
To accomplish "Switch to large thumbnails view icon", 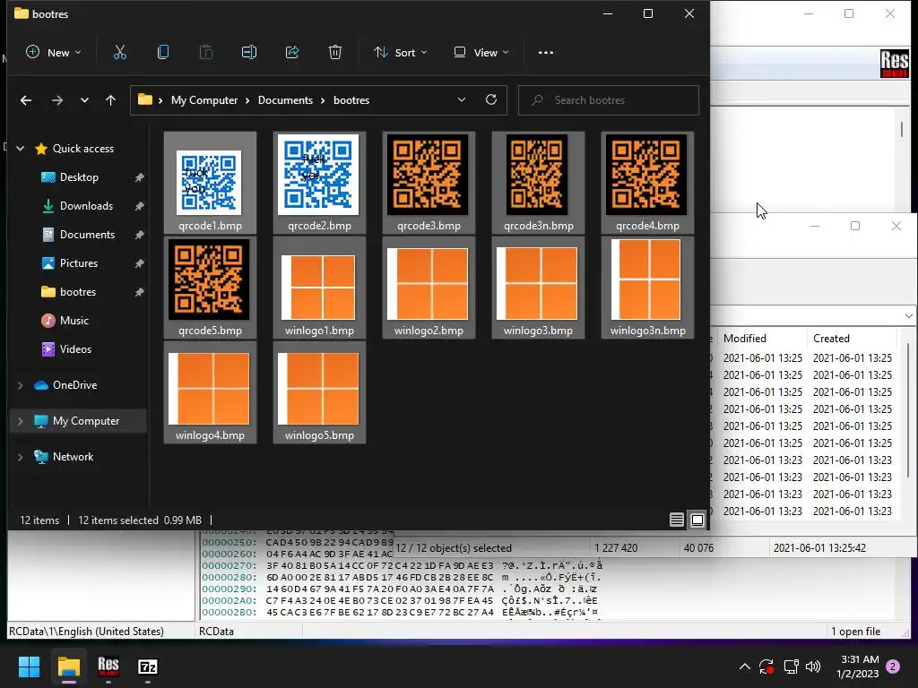I will pos(697,520).
